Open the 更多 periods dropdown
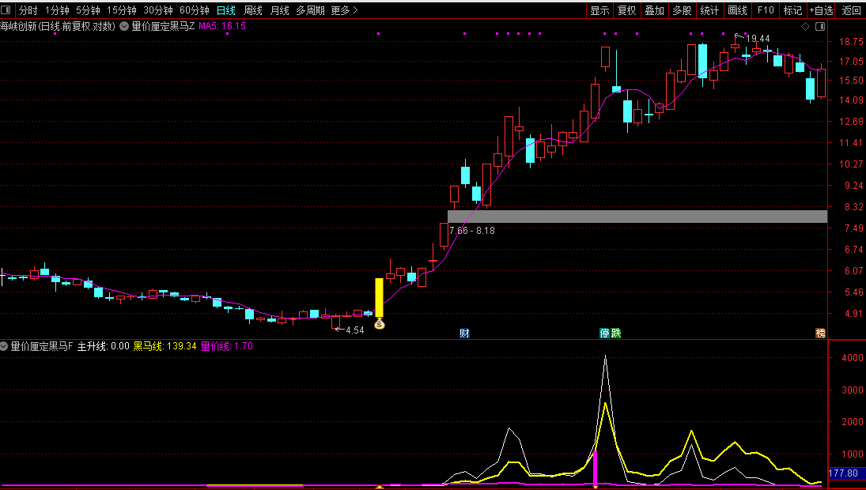This screenshot has height=490, width=866. tap(344, 10)
